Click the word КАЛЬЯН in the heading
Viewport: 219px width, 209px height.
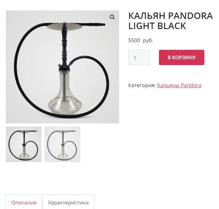(x=147, y=16)
